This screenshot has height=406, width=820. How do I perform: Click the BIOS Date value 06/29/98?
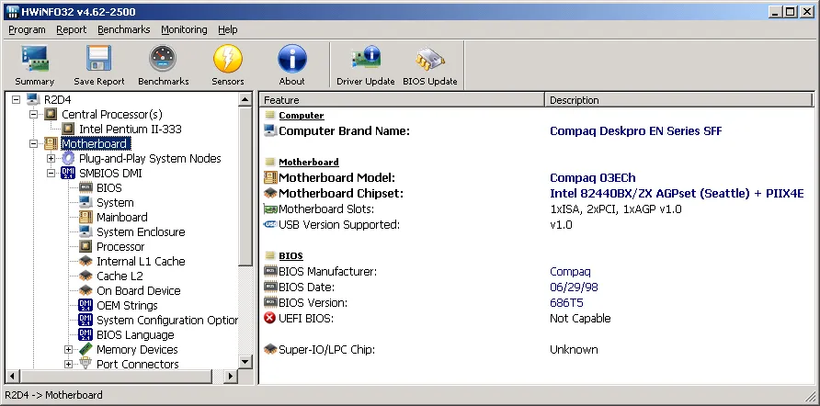(574, 288)
